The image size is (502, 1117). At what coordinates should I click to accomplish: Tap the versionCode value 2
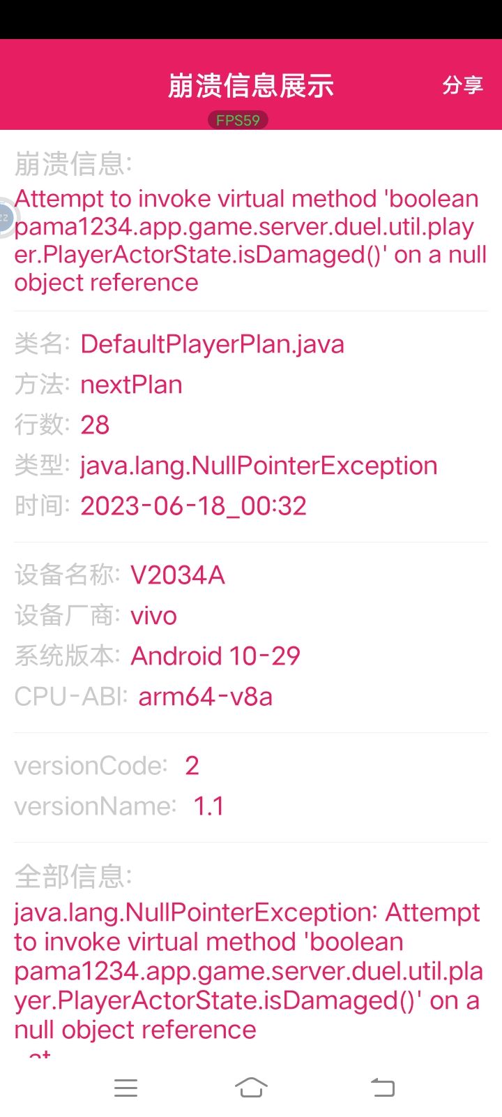[192, 766]
